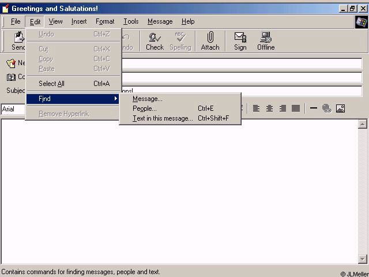This screenshot has height=277, width=369.
Task: Justify text in the formatting bar
Action: 296,108
